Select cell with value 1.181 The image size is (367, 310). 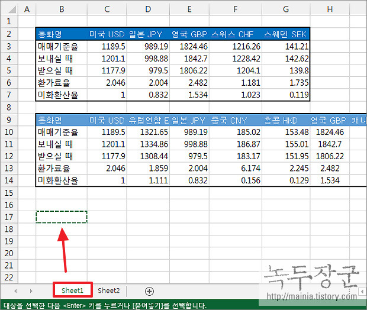236,83
